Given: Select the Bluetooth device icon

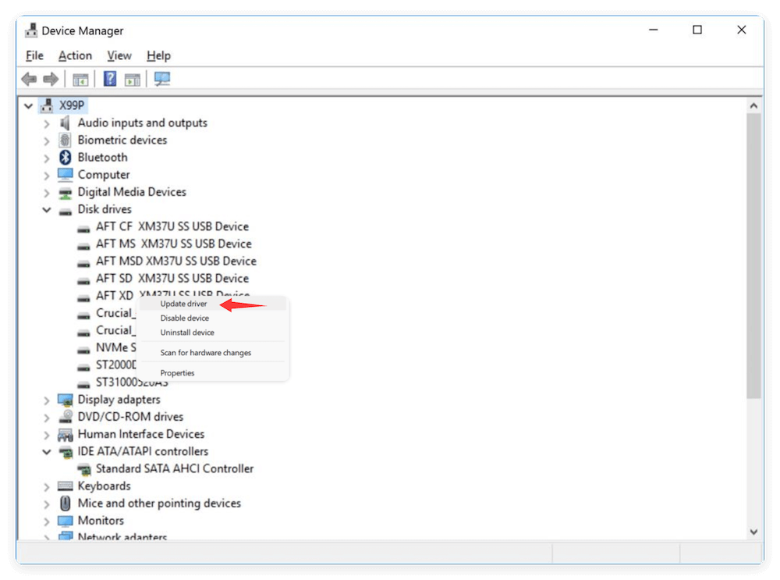Looking at the screenshot, I should click(x=64, y=157).
